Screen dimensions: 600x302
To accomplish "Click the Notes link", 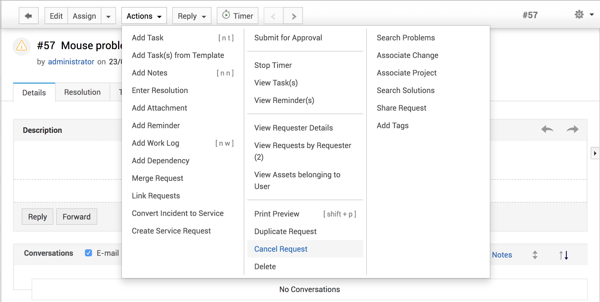I will pyautogui.click(x=502, y=255).
